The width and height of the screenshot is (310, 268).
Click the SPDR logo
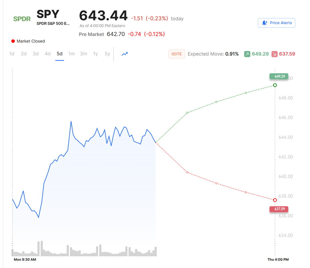click(x=22, y=19)
